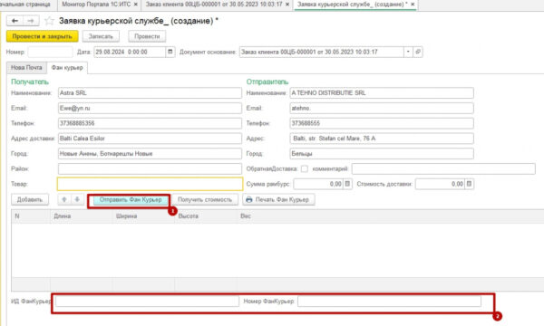Toggle the ОбратнаяДоставка checkbox

305,168
